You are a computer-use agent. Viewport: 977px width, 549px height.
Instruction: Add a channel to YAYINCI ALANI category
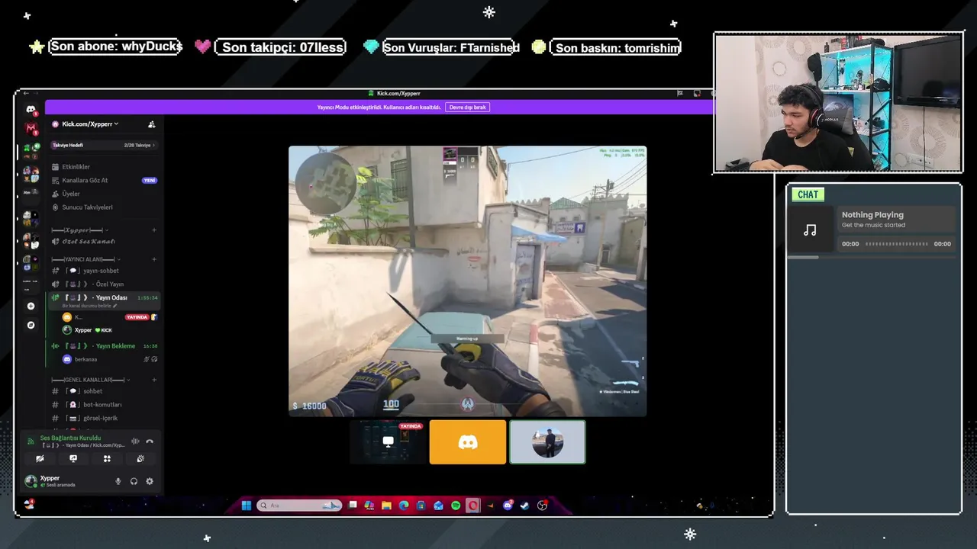(154, 259)
